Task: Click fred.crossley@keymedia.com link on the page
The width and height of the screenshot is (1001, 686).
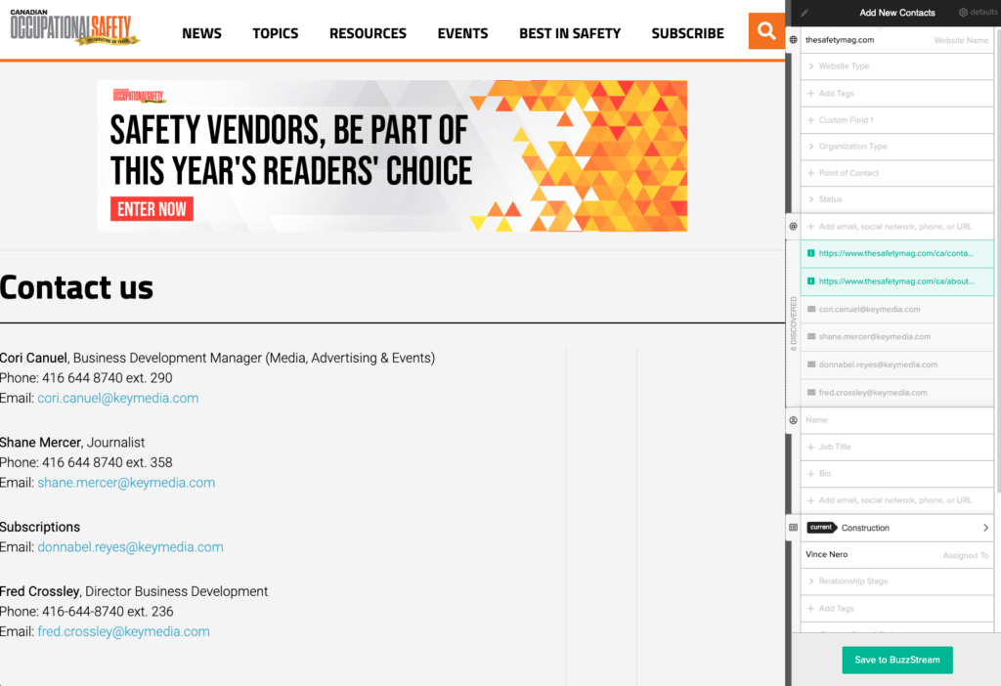Action: (123, 631)
